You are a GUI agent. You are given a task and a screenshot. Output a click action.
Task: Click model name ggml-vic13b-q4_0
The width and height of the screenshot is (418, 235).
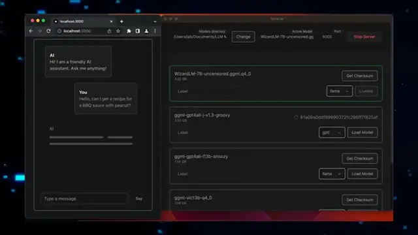click(193, 198)
